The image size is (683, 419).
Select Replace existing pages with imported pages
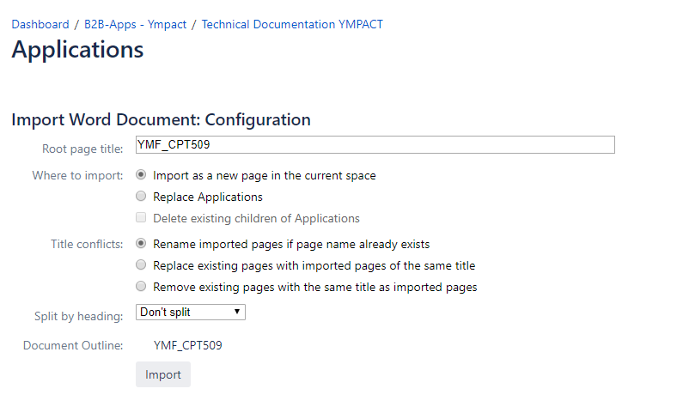[x=141, y=264]
